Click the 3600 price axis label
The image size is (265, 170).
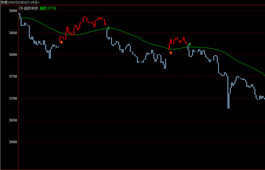[x=13, y=142]
